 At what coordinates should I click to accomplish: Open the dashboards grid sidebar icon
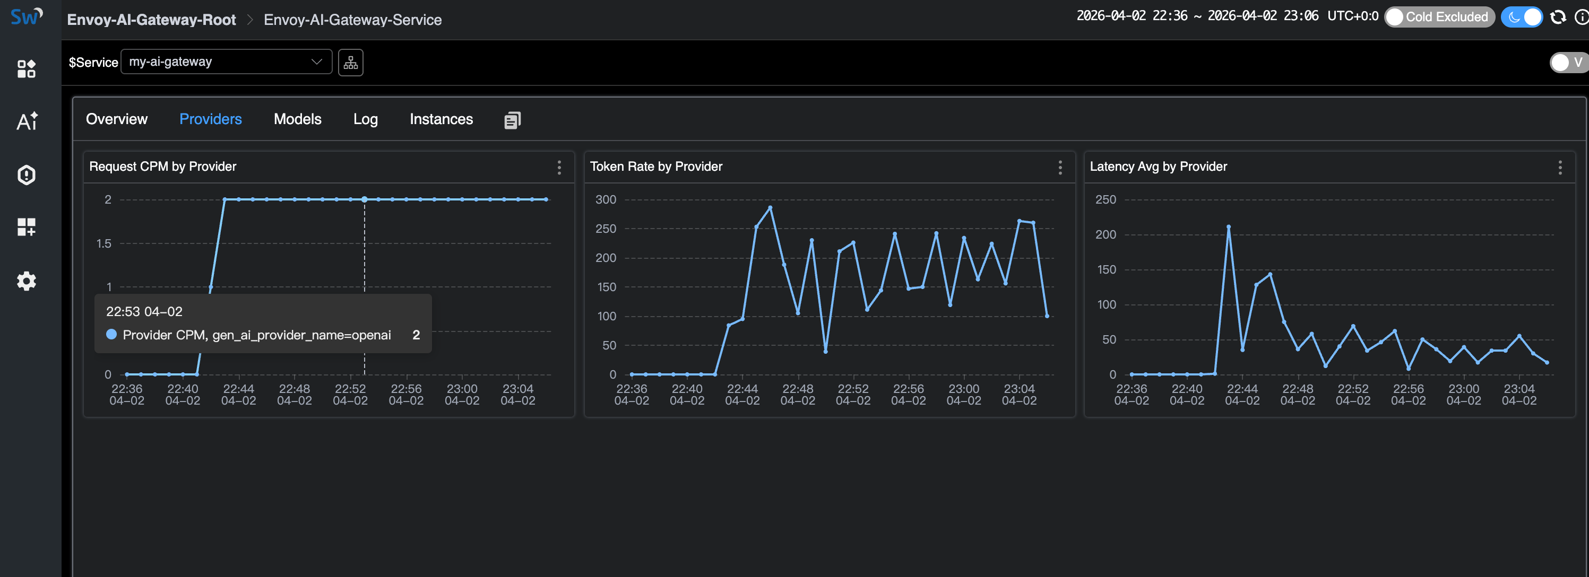(x=27, y=68)
